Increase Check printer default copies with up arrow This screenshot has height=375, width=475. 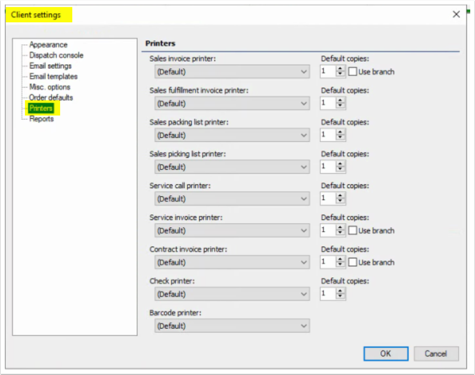point(340,291)
